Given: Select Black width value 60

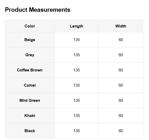Looking at the screenshot, I should [x=121, y=131].
